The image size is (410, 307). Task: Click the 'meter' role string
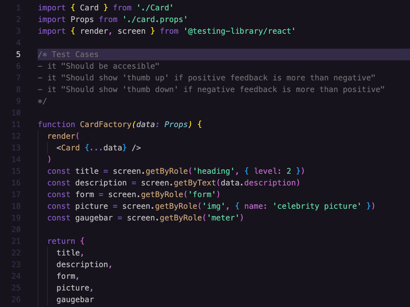click(x=223, y=218)
